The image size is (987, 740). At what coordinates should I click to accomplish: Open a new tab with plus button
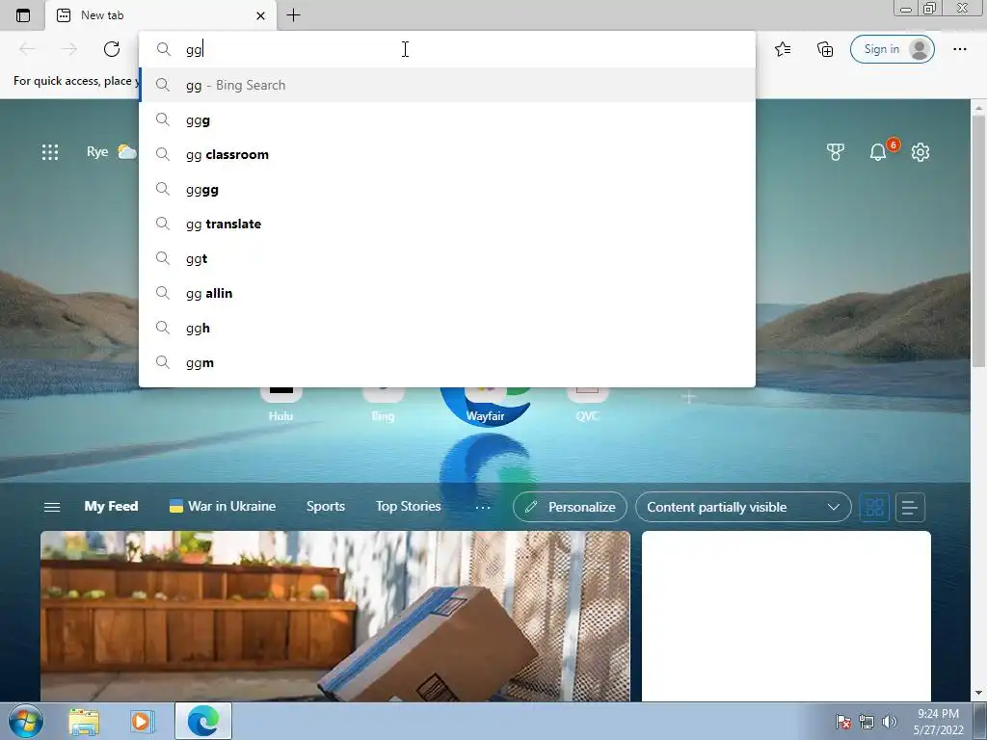[293, 15]
